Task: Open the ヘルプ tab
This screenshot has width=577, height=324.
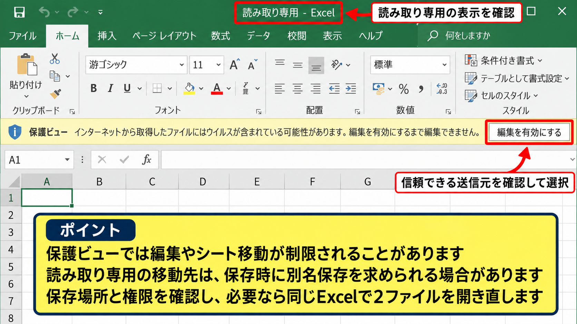Action: click(371, 36)
